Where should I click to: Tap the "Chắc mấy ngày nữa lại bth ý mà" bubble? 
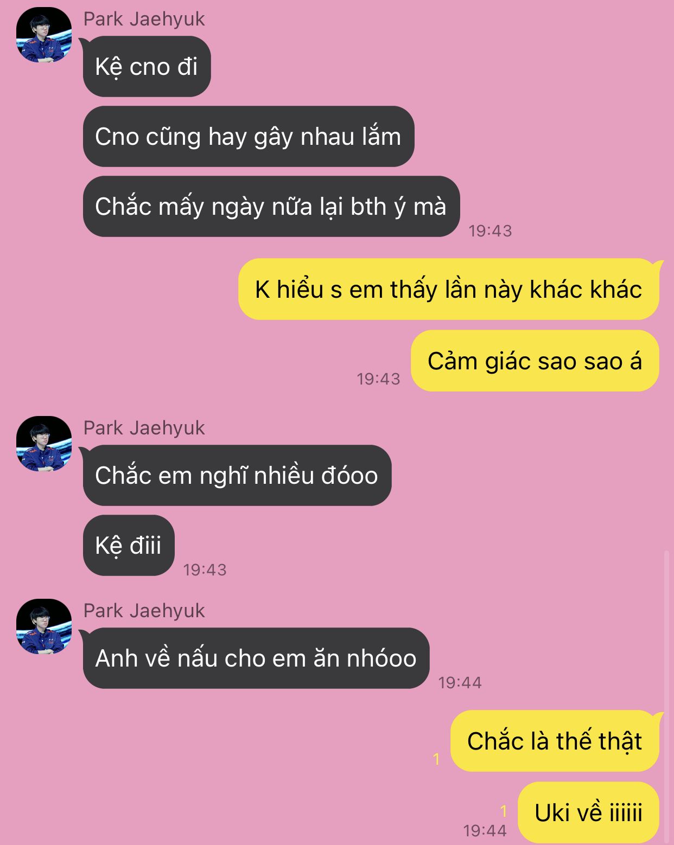[x=271, y=207]
